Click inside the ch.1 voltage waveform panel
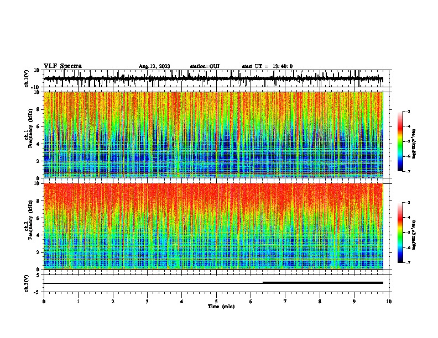438x338 pixels. pos(217,78)
